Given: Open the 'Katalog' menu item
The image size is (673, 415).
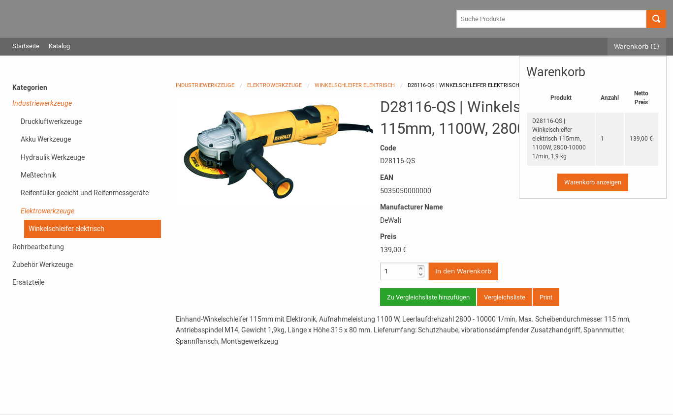Looking at the screenshot, I should pos(59,46).
